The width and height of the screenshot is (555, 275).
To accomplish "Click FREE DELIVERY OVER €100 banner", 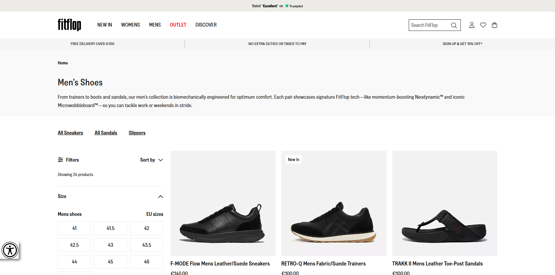I will [92, 44].
